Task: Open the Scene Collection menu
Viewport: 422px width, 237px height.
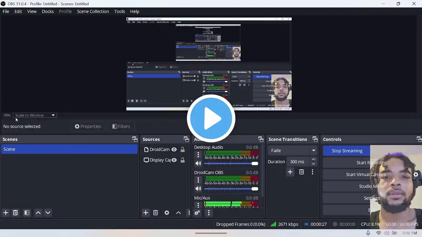Action: (x=93, y=11)
